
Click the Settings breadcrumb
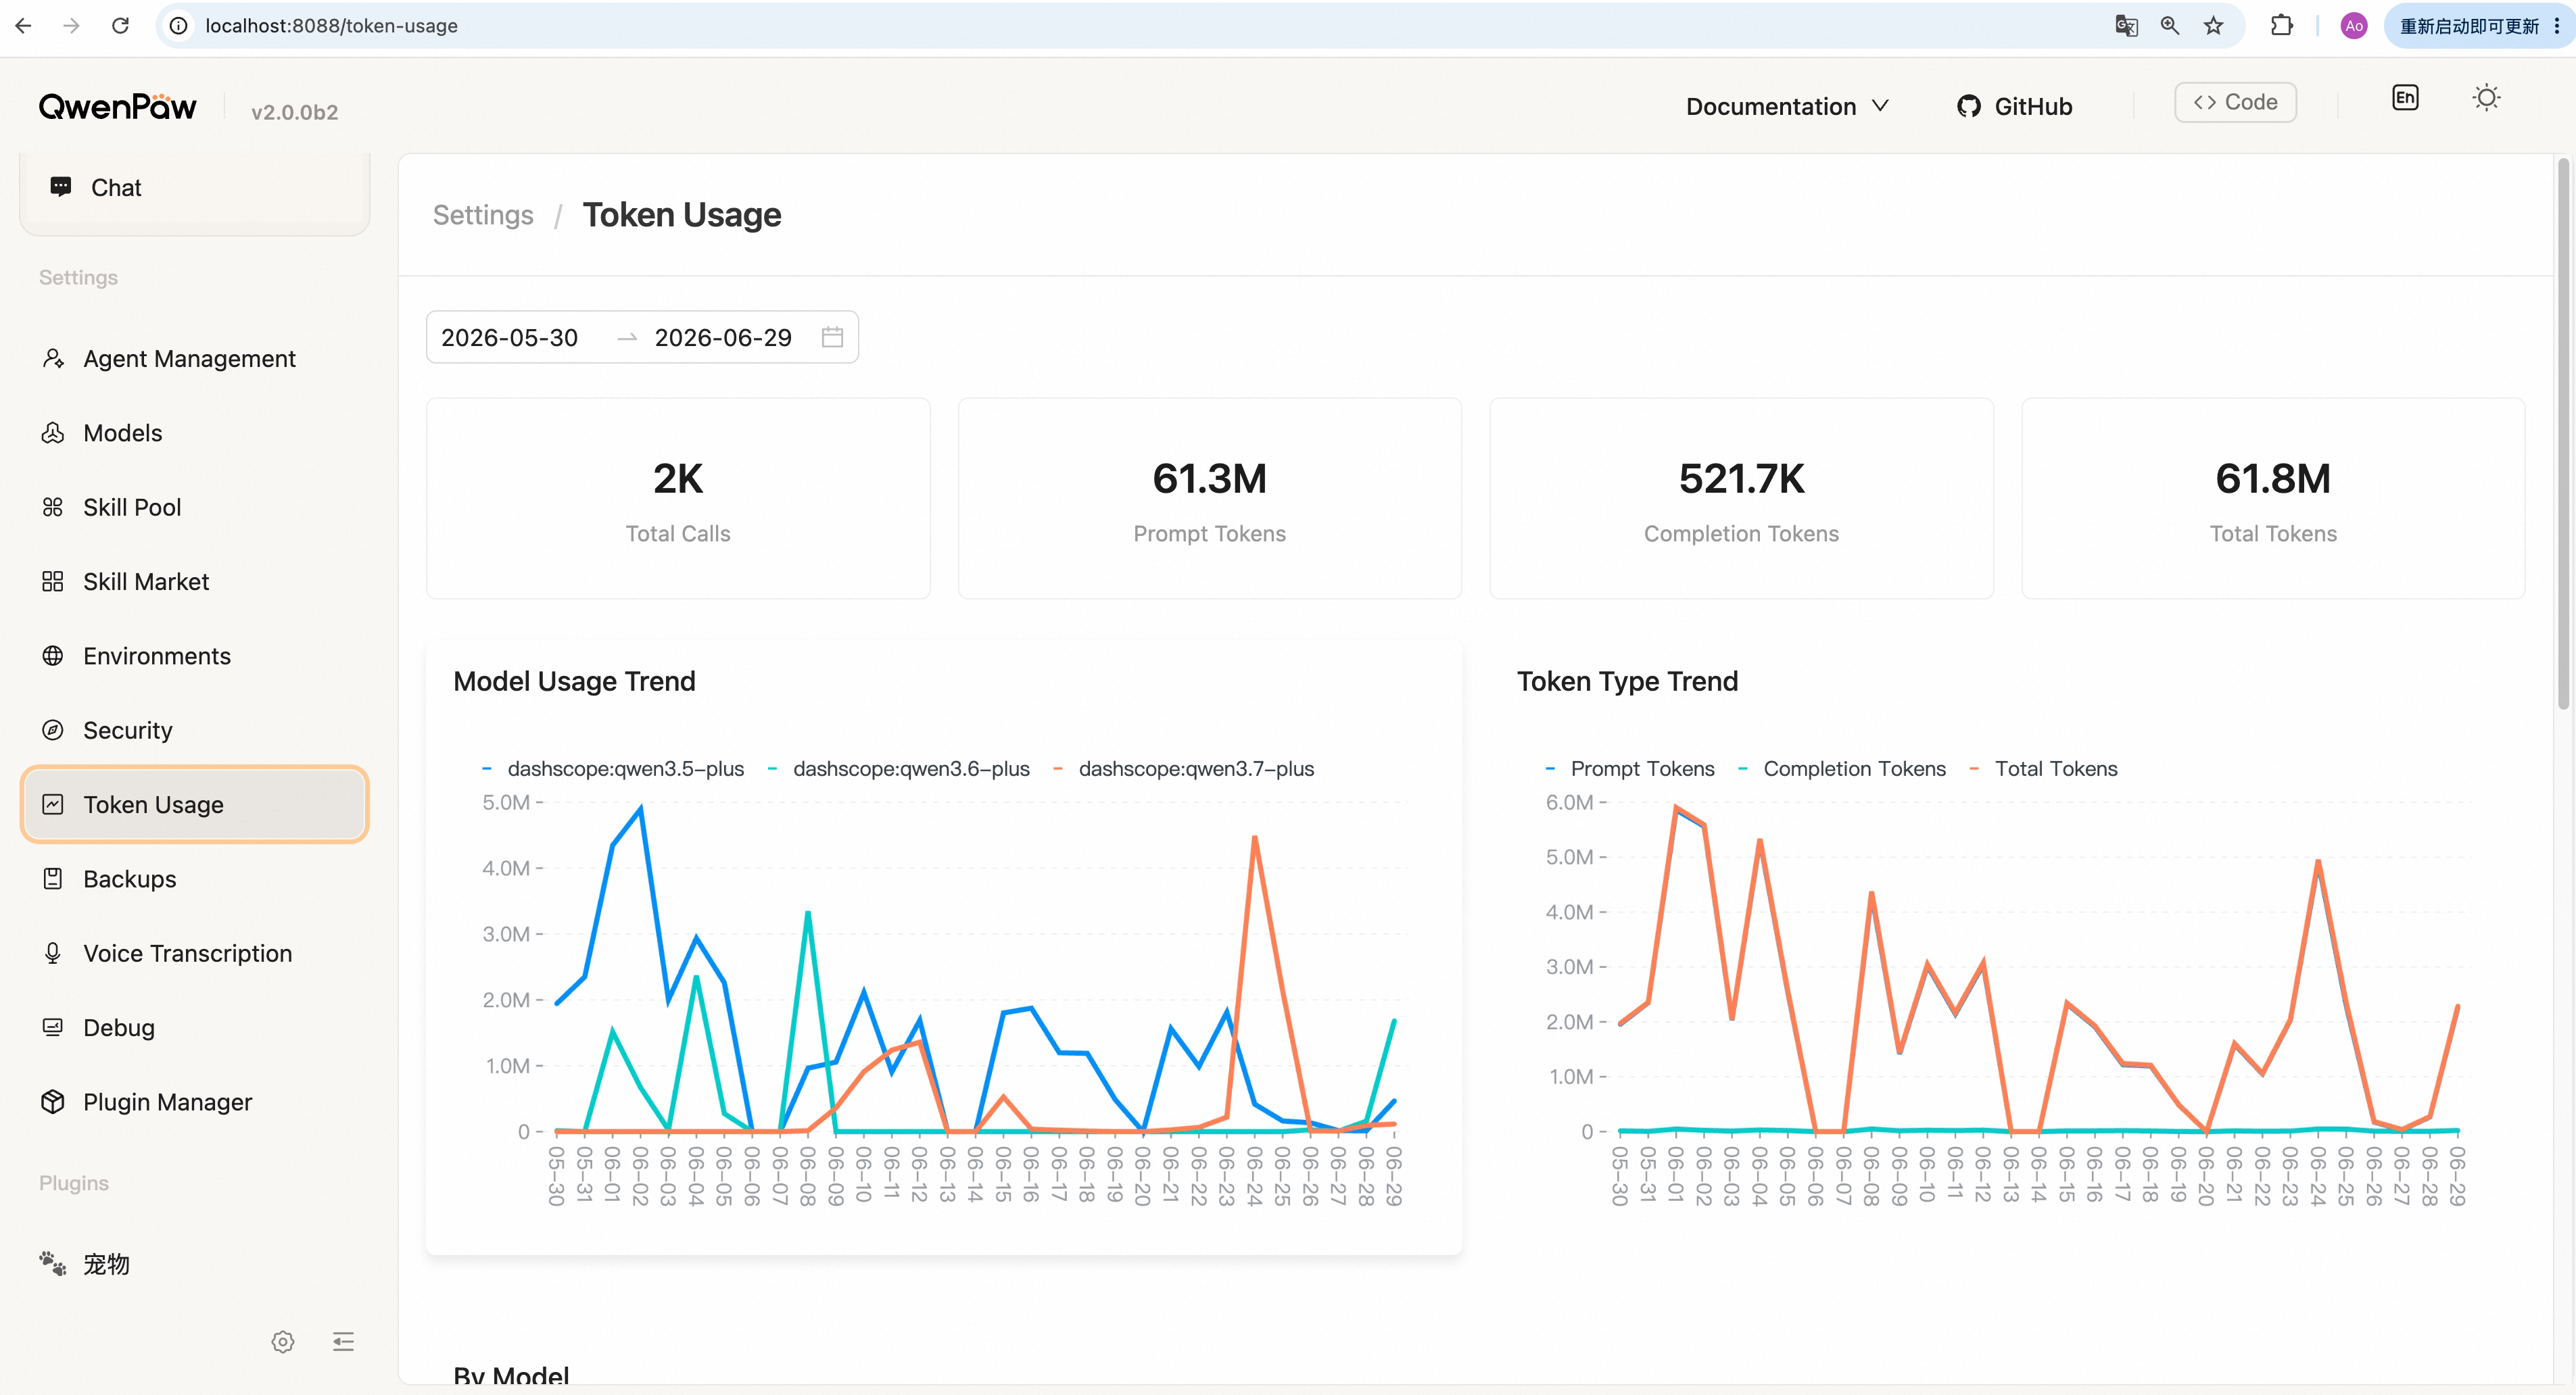tap(483, 215)
